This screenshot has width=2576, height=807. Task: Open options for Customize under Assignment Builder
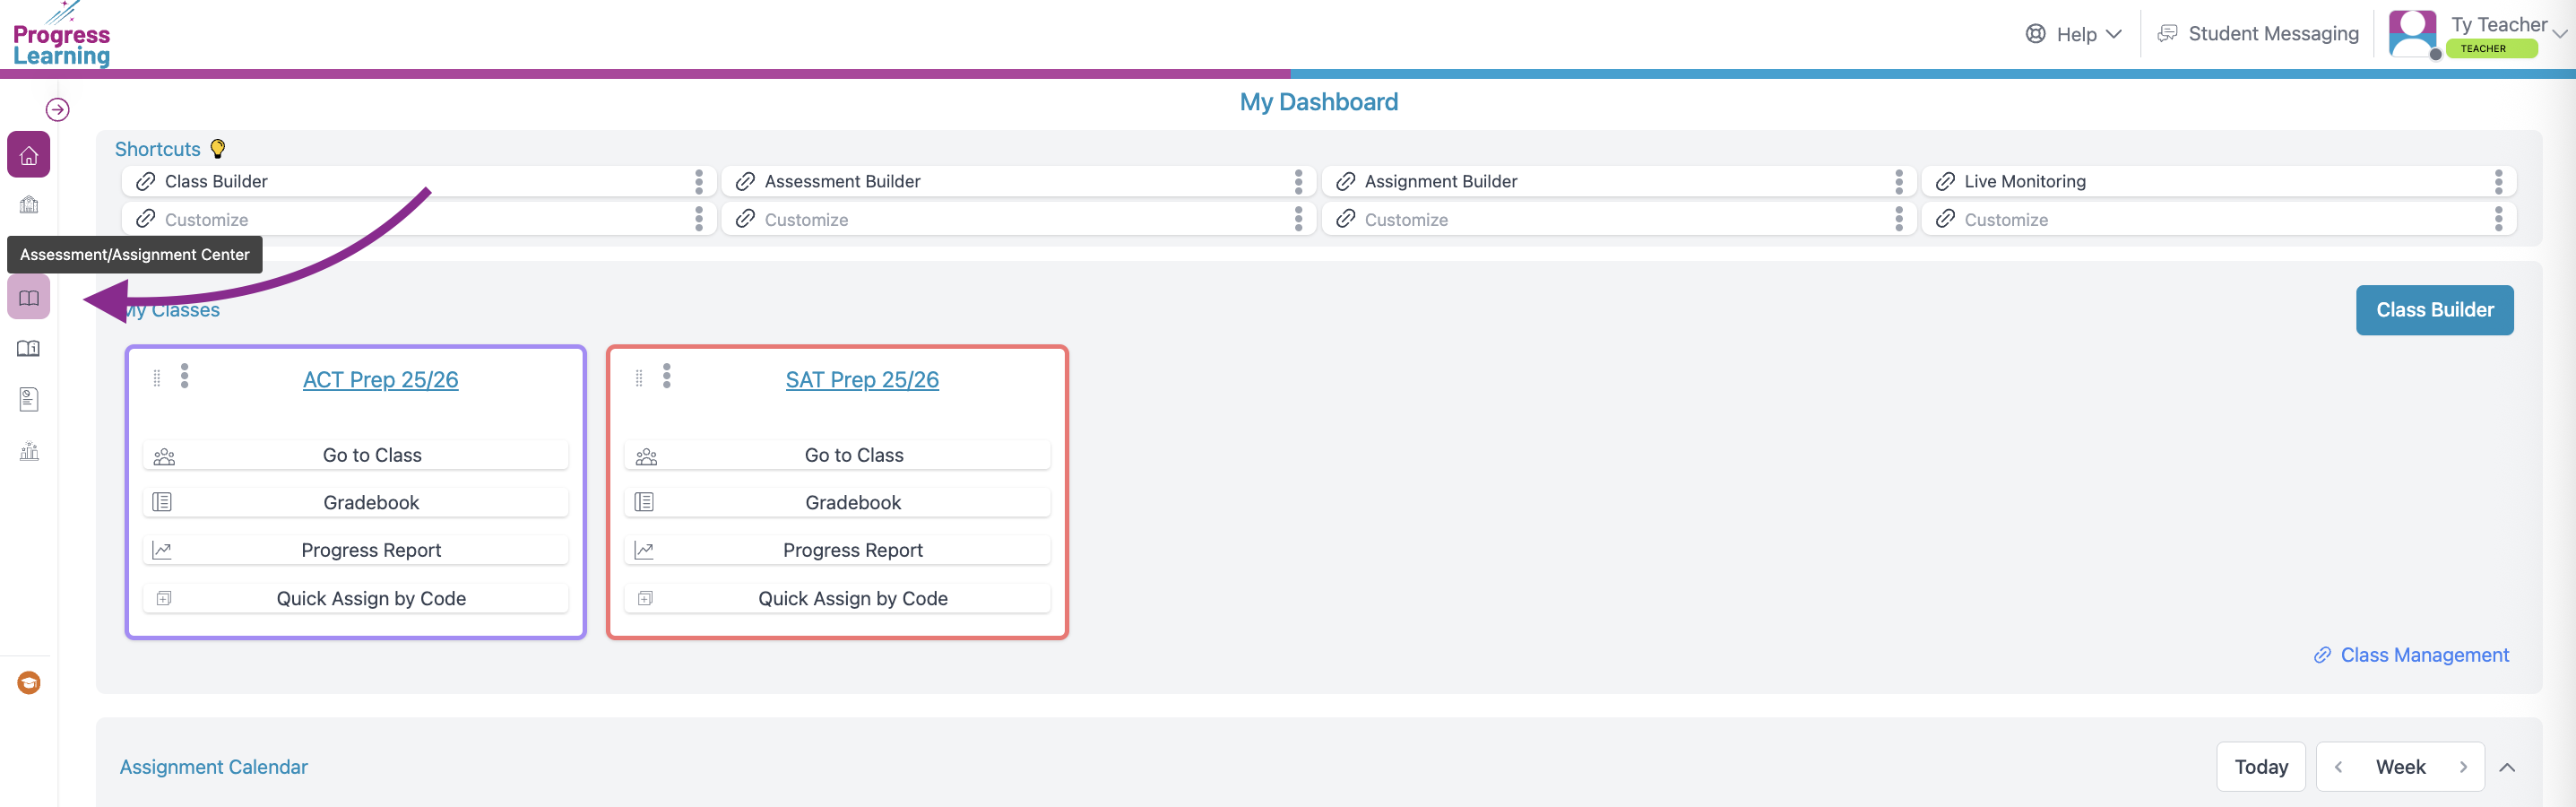(x=1898, y=219)
